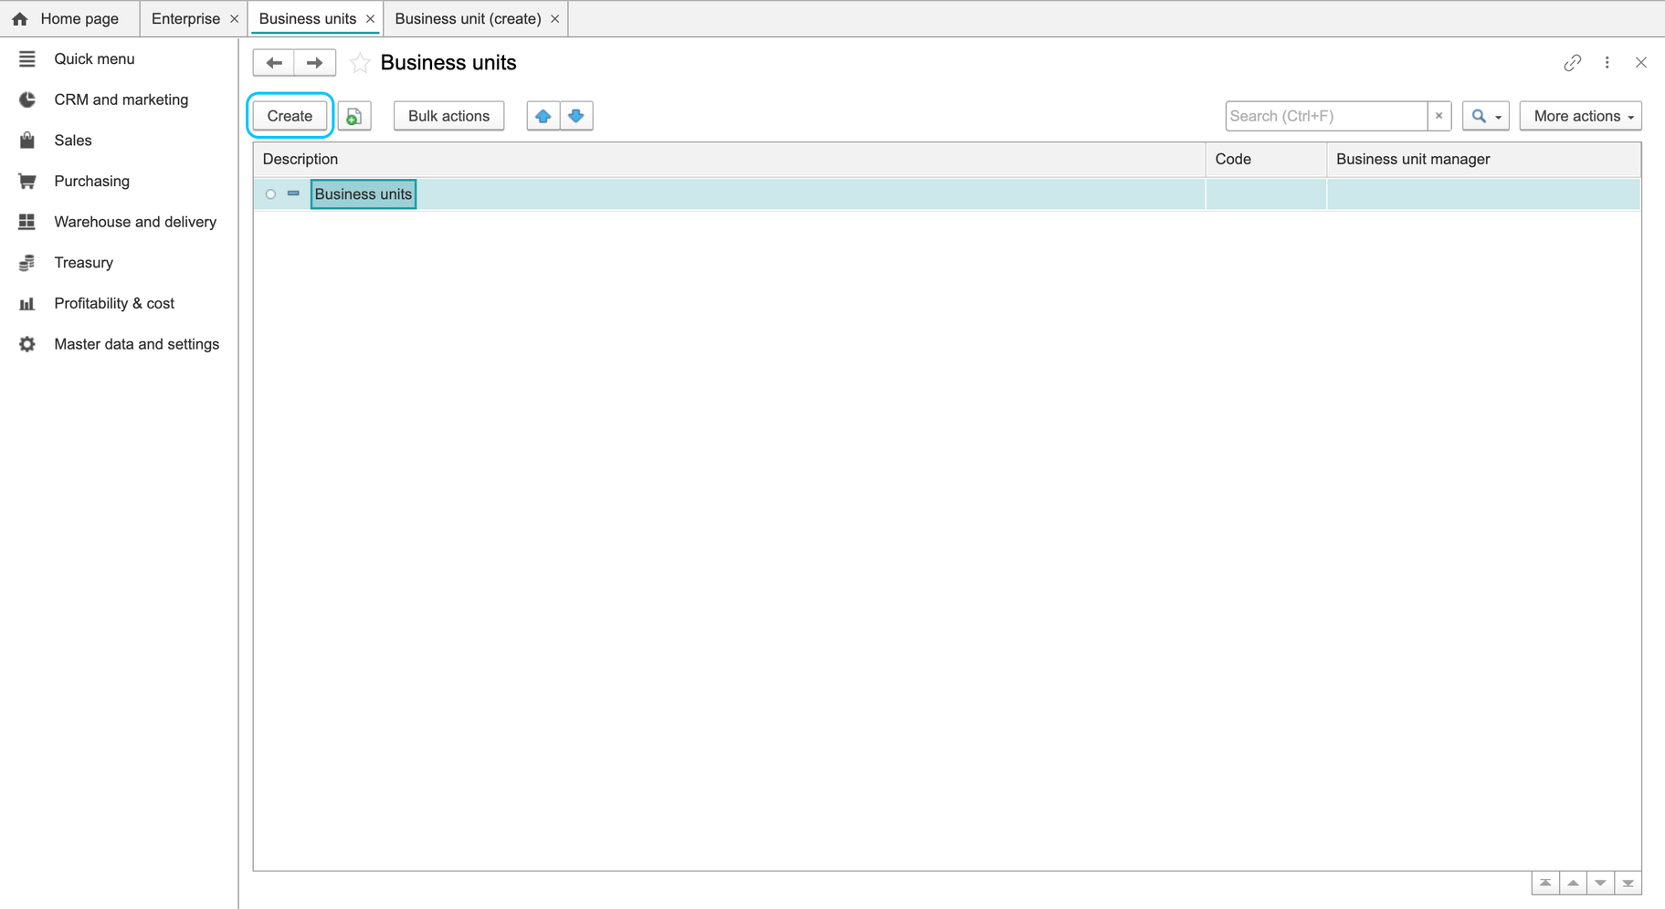Open the Treasury section
The image size is (1665, 909).
pos(83,263)
